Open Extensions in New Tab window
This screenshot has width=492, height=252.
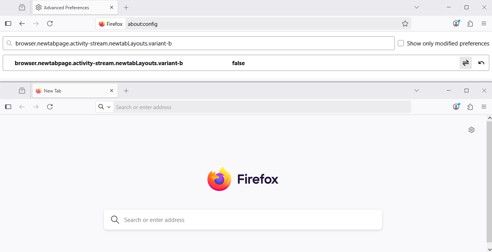(x=470, y=107)
